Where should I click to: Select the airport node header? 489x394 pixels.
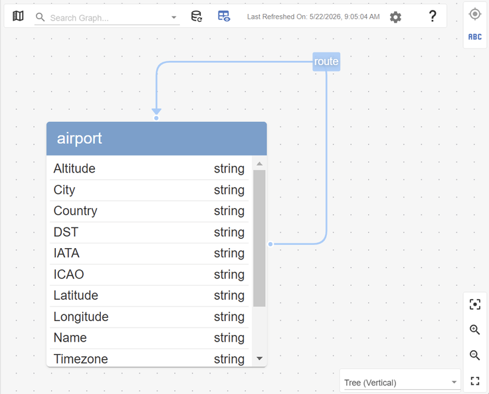tap(157, 138)
